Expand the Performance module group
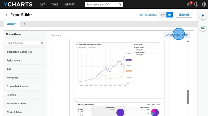The height and width of the screenshot is (116, 208). click(25, 60)
